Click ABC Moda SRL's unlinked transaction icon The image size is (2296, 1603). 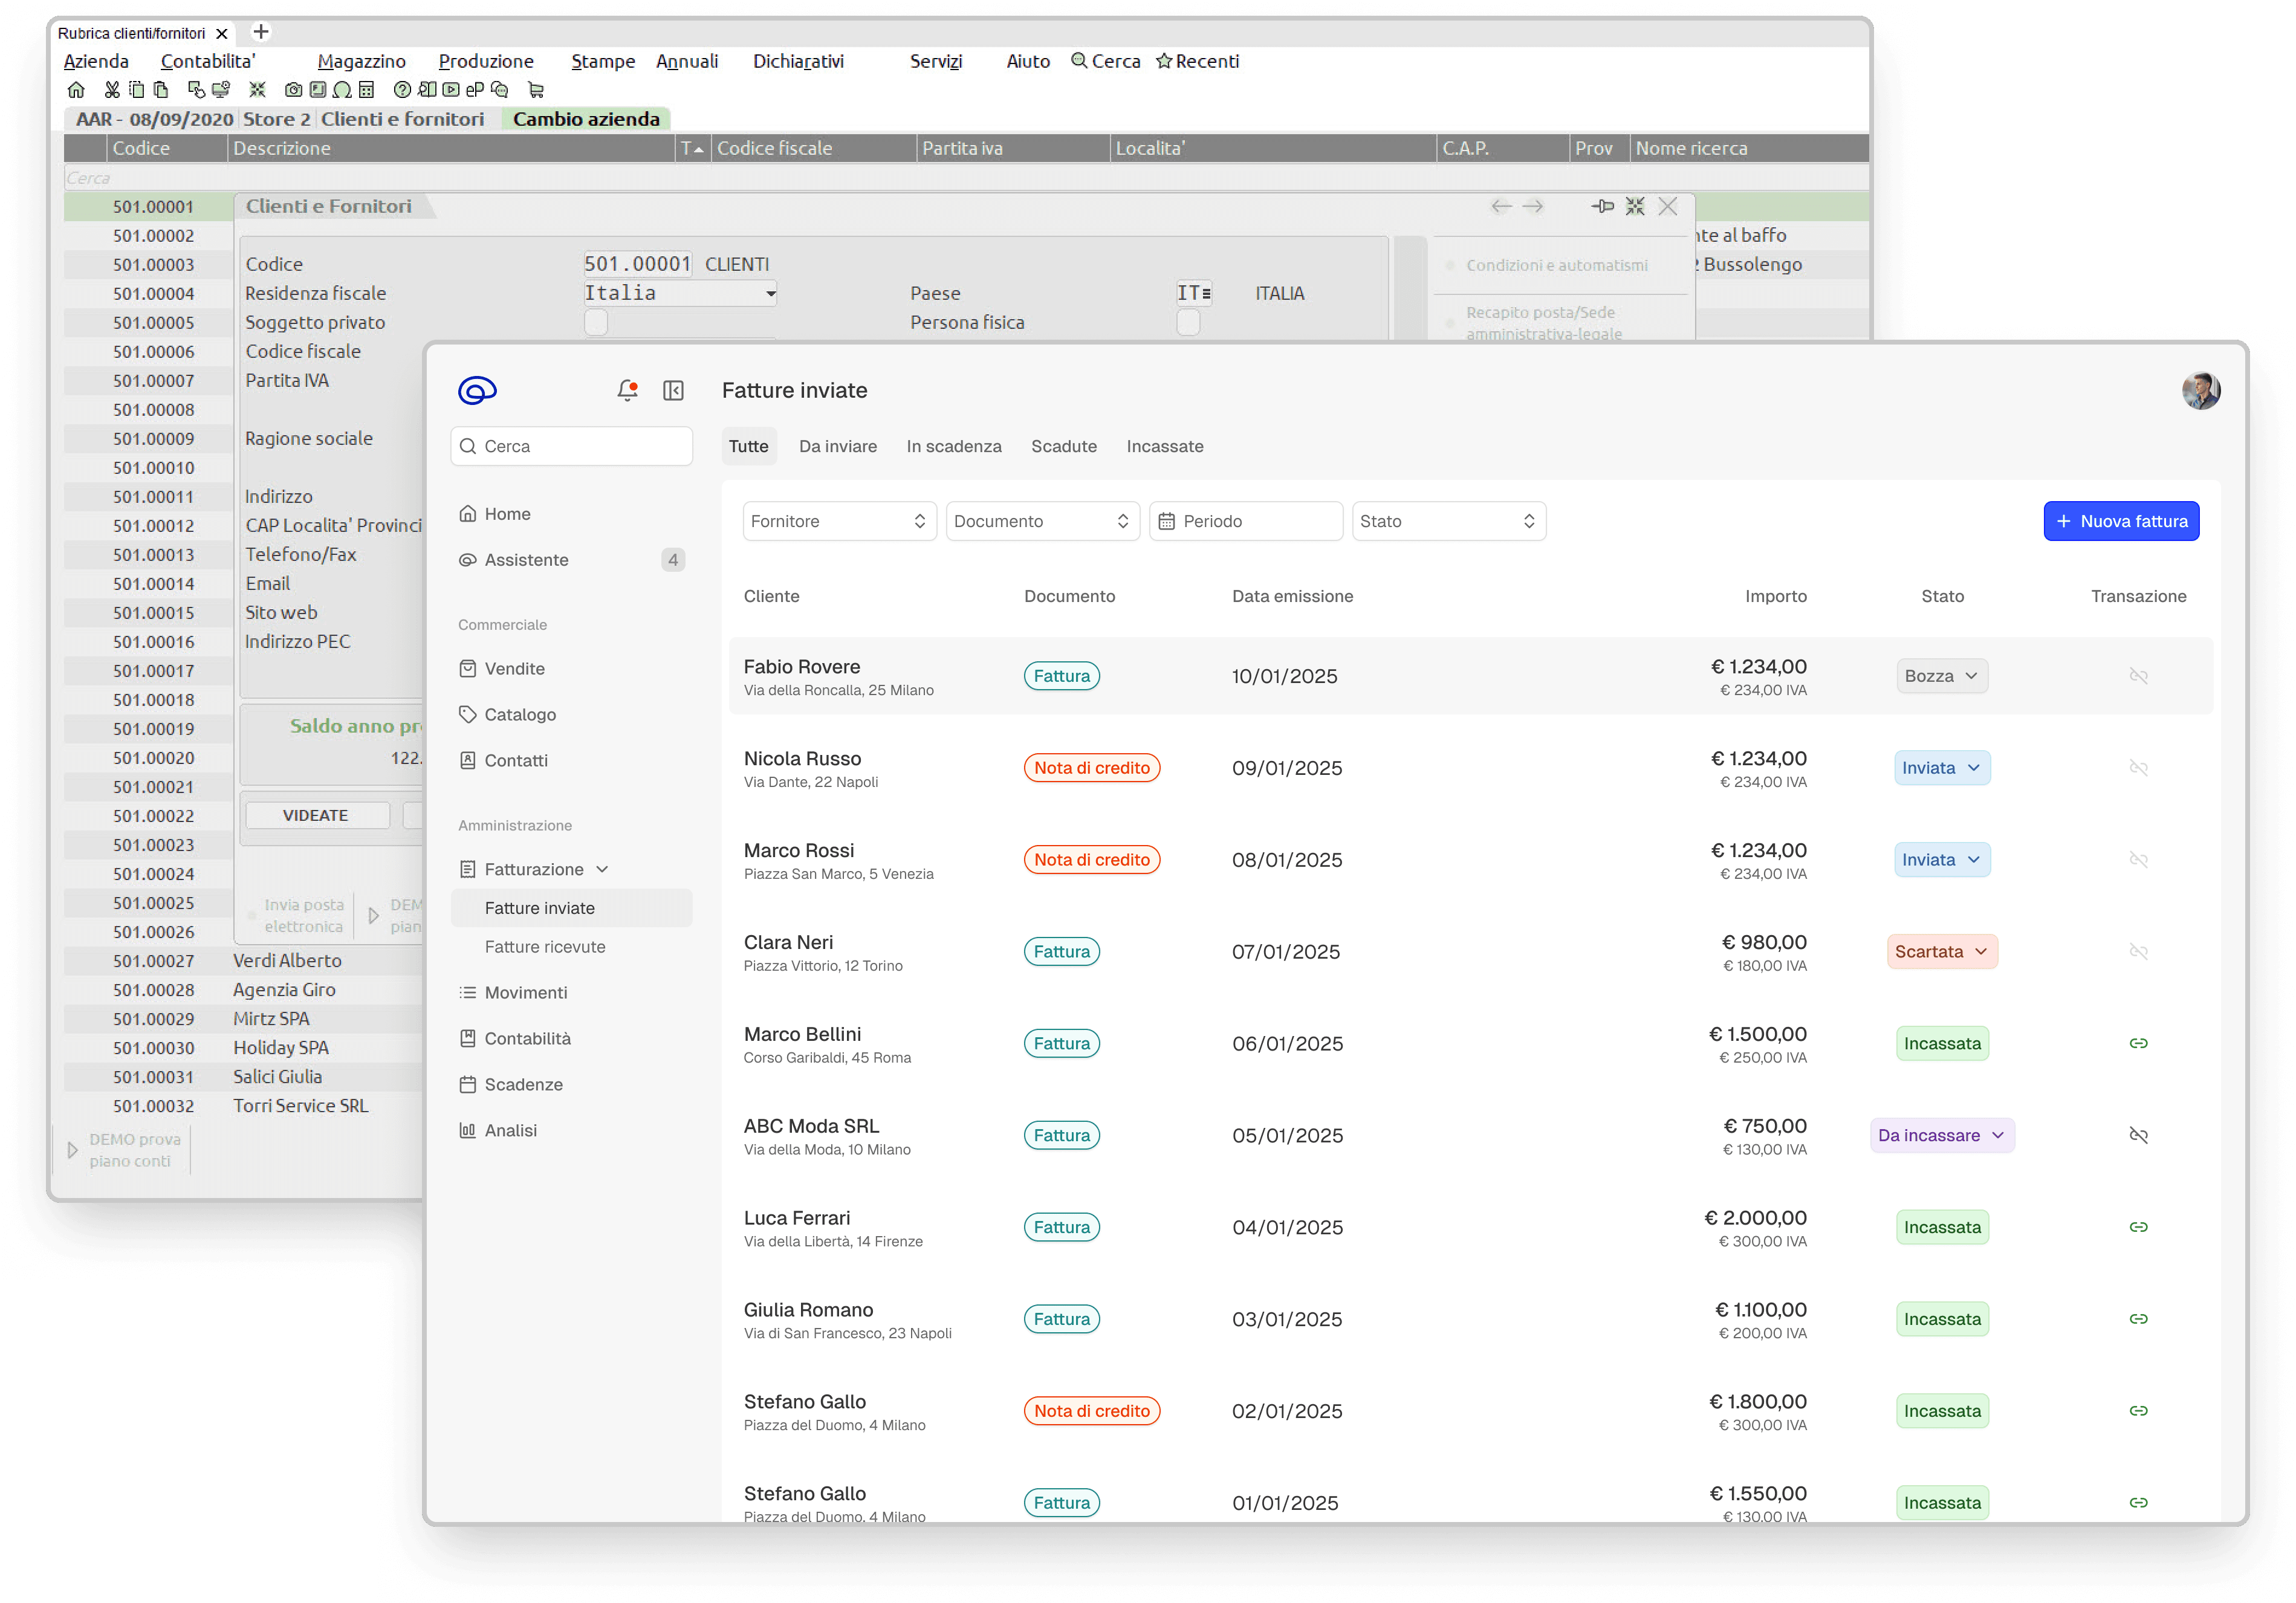[2138, 1135]
